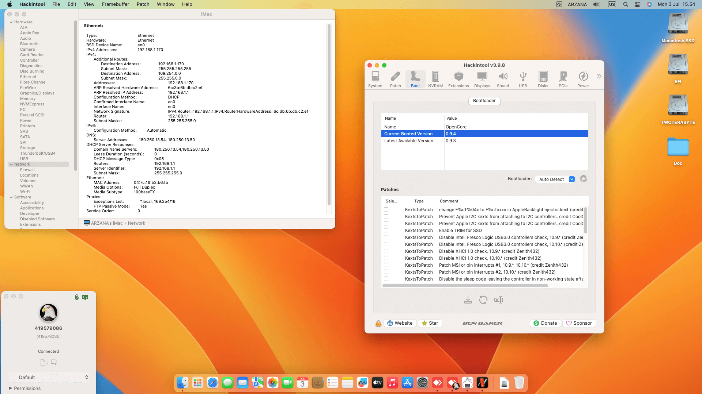Open the EFI drive on desktop
The height and width of the screenshot is (394, 702).
coord(678,69)
